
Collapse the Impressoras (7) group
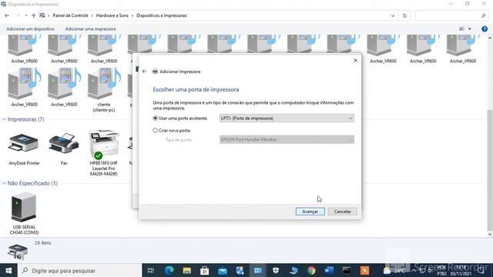[x=4, y=119]
